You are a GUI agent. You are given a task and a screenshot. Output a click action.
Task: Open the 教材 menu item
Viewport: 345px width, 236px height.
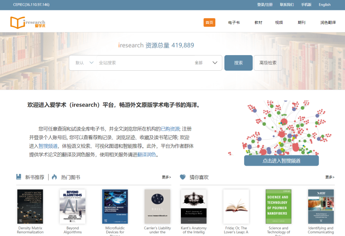258,23
